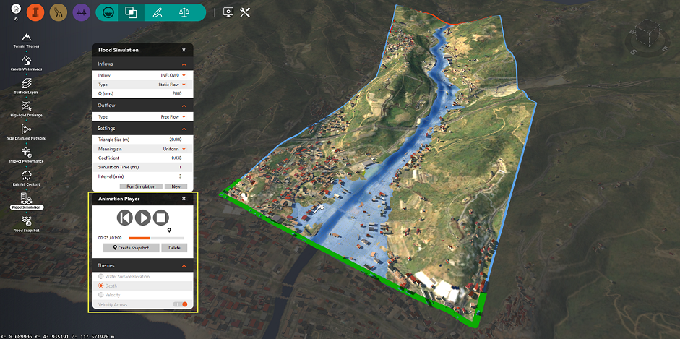
Task: Edit Triangle Size value 20.000
Action: coord(175,140)
